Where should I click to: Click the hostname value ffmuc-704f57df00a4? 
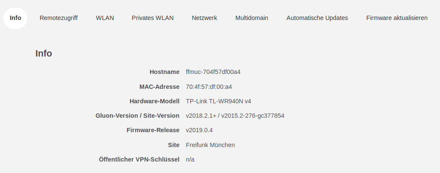[x=213, y=72]
